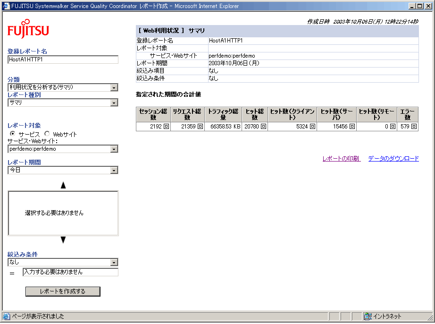Click the detail icon beside client hits 5324

pos(312,127)
